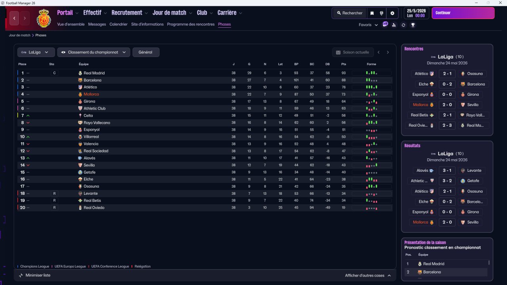
Task: Expand the Effectif menu chevron
Action: [105, 13]
